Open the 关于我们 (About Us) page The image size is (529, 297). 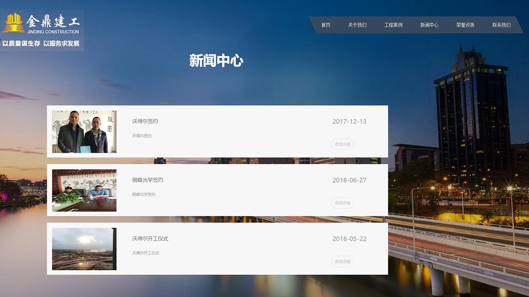(357, 25)
